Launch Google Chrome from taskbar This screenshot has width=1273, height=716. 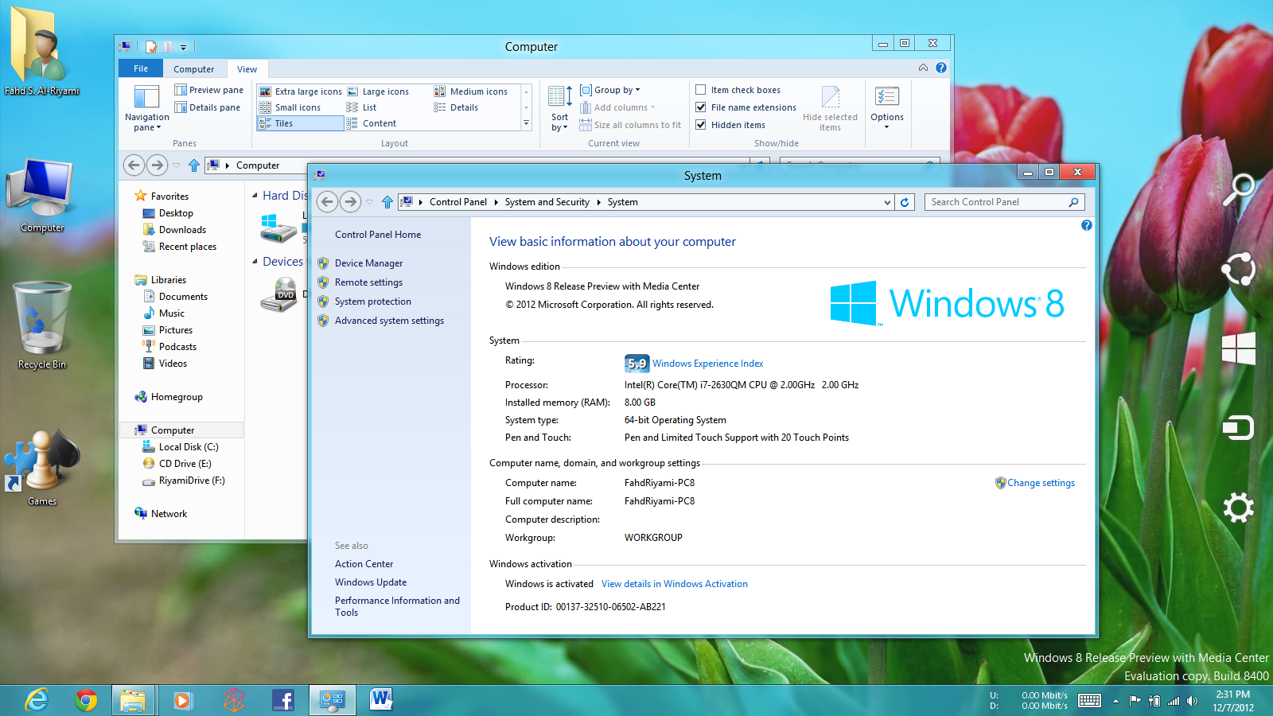click(x=86, y=700)
